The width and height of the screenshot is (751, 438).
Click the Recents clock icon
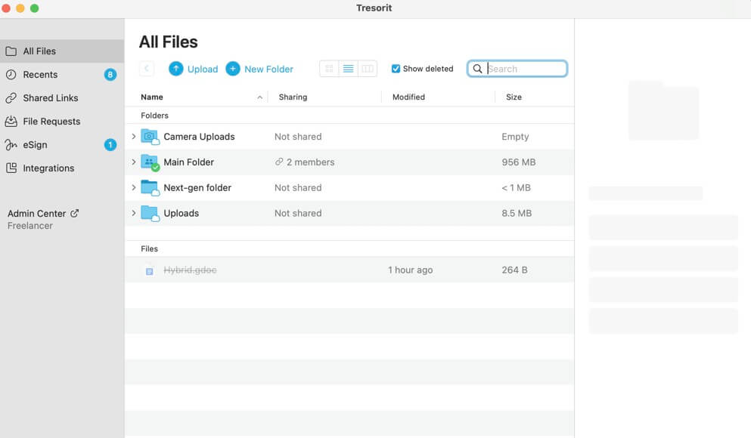[11, 75]
